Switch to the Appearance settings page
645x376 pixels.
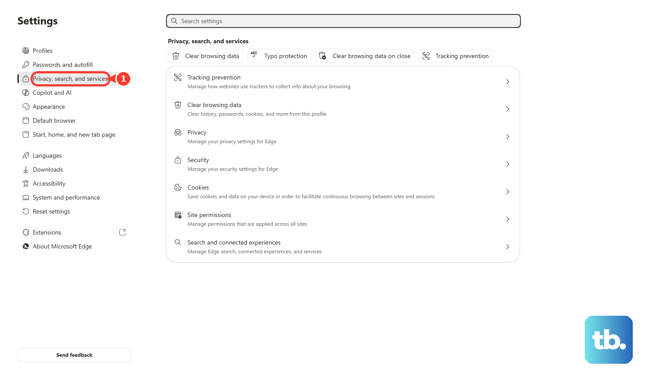click(74, 107)
